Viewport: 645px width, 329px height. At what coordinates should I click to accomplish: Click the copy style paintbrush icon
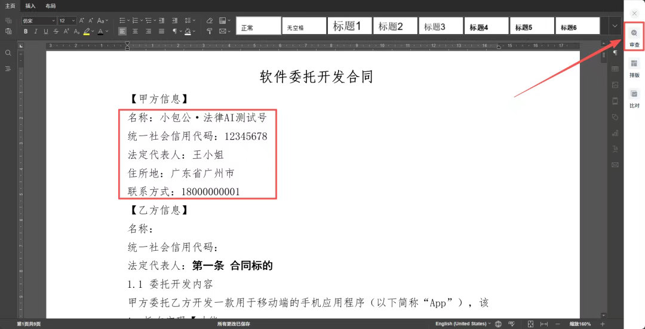(210, 31)
